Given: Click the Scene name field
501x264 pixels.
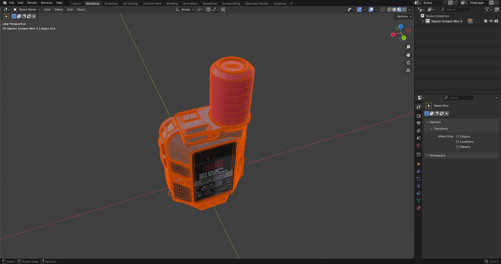Looking at the screenshot, I should point(432,3).
